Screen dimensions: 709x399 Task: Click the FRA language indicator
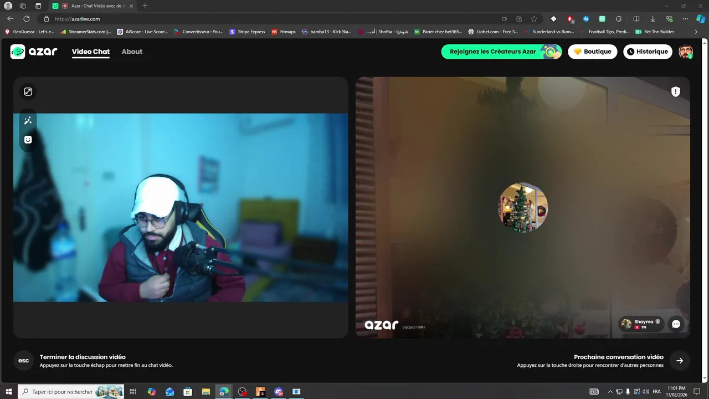point(657,392)
